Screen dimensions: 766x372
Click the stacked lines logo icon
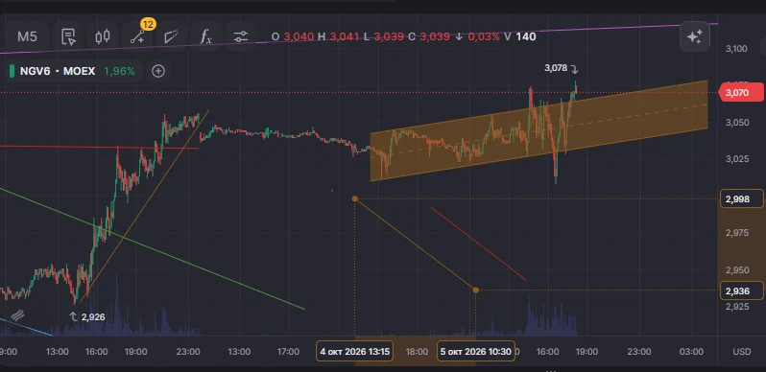tap(18, 315)
